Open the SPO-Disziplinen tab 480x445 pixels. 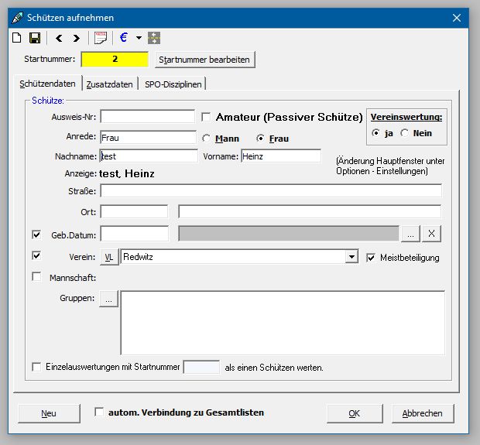(x=174, y=84)
